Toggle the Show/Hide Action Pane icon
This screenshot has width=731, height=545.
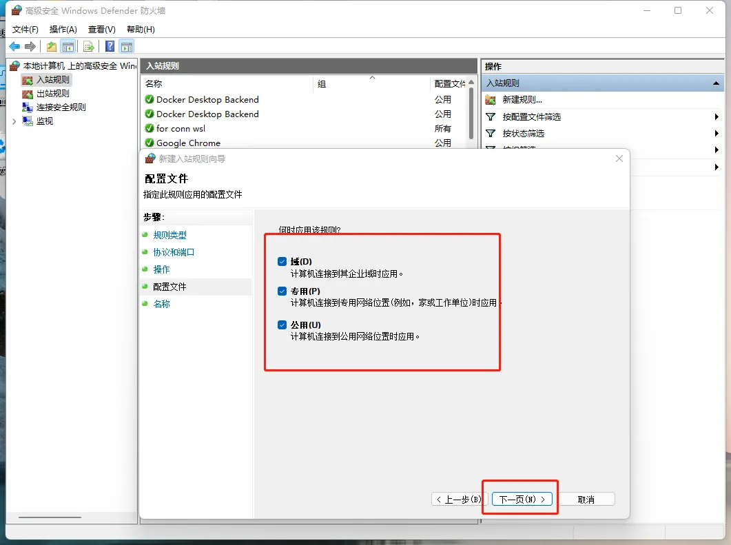tap(126, 47)
